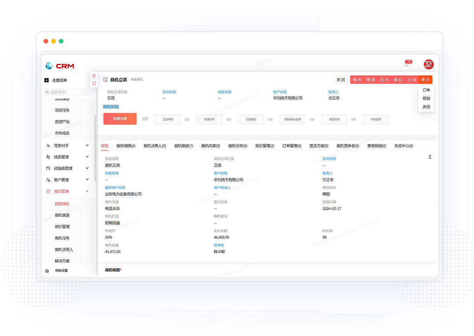Click the 修改 button
The width and height of the screenshot is (474, 336).
pyautogui.click(x=357, y=80)
